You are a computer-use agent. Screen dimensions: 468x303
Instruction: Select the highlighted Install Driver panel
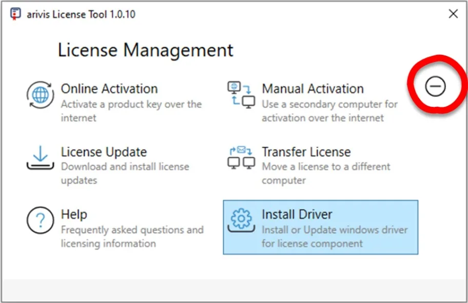coord(320,226)
